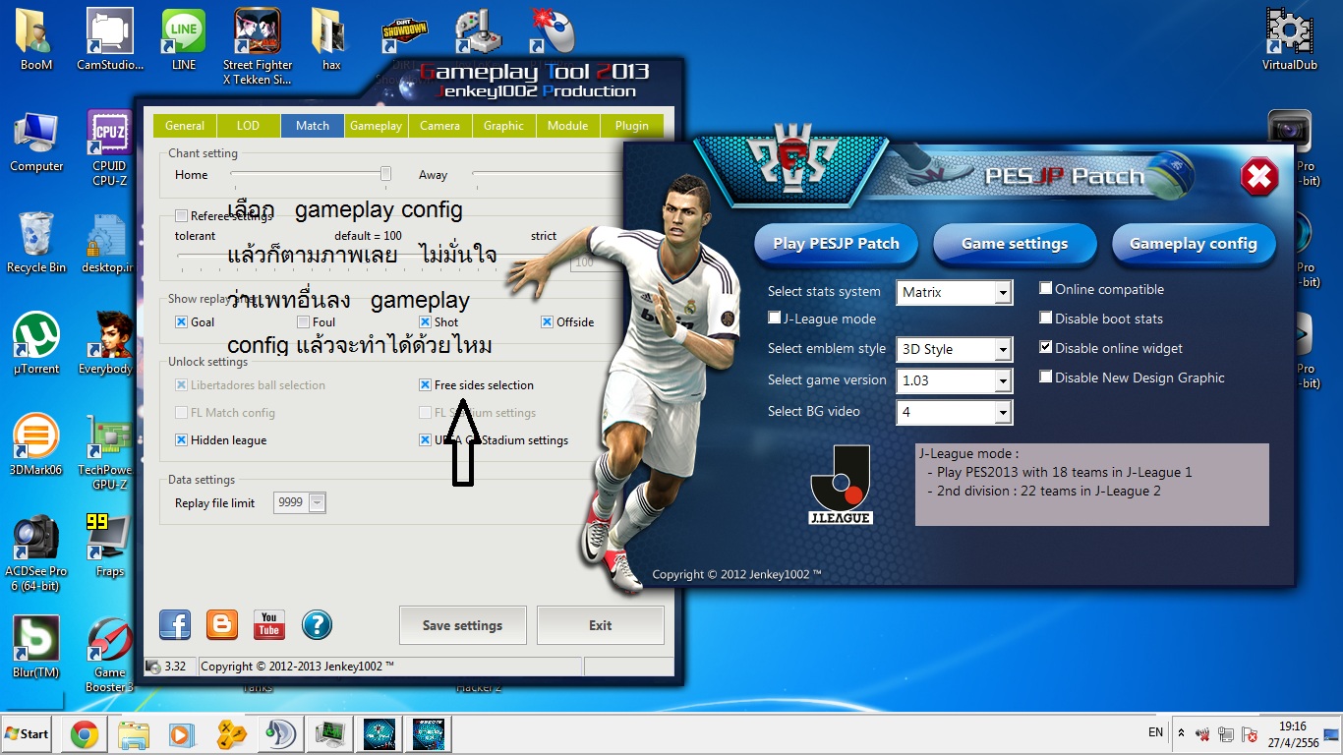Enable the Disable New Design Graphic checkbox
The height and width of the screenshot is (755, 1343).
click(1046, 377)
